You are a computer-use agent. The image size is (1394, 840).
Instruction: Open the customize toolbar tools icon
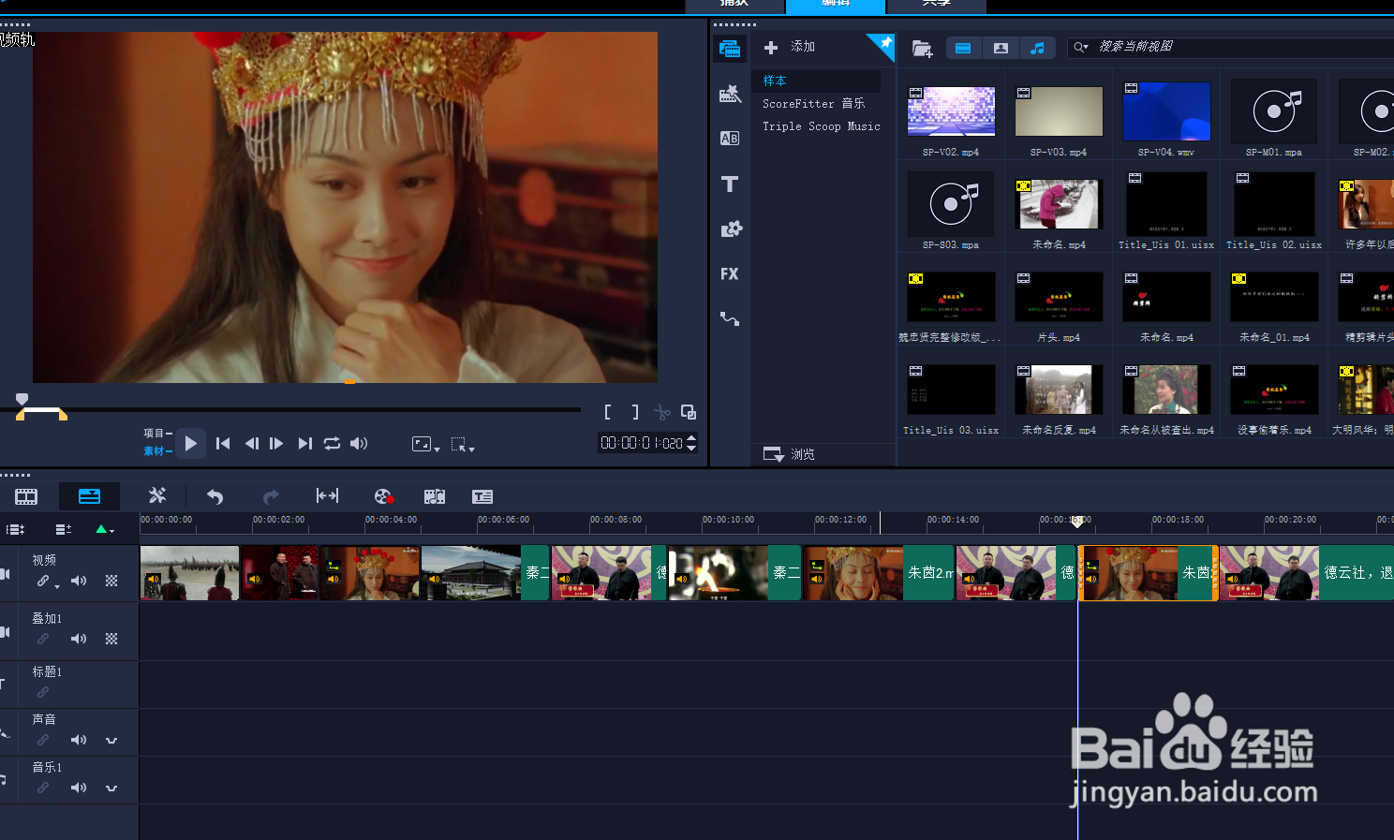(157, 495)
